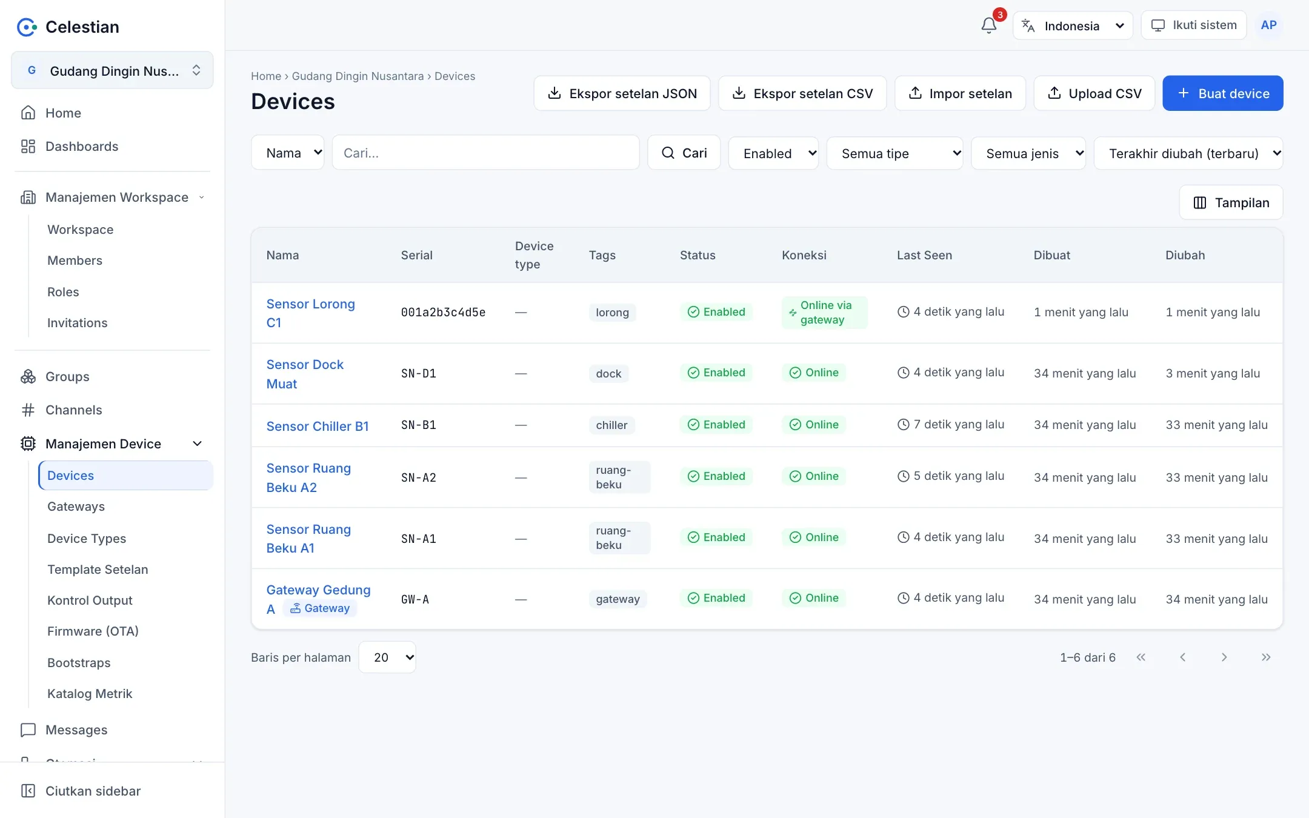Click the Manajemen Workspace building icon
This screenshot has width=1309, height=818.
click(28, 198)
